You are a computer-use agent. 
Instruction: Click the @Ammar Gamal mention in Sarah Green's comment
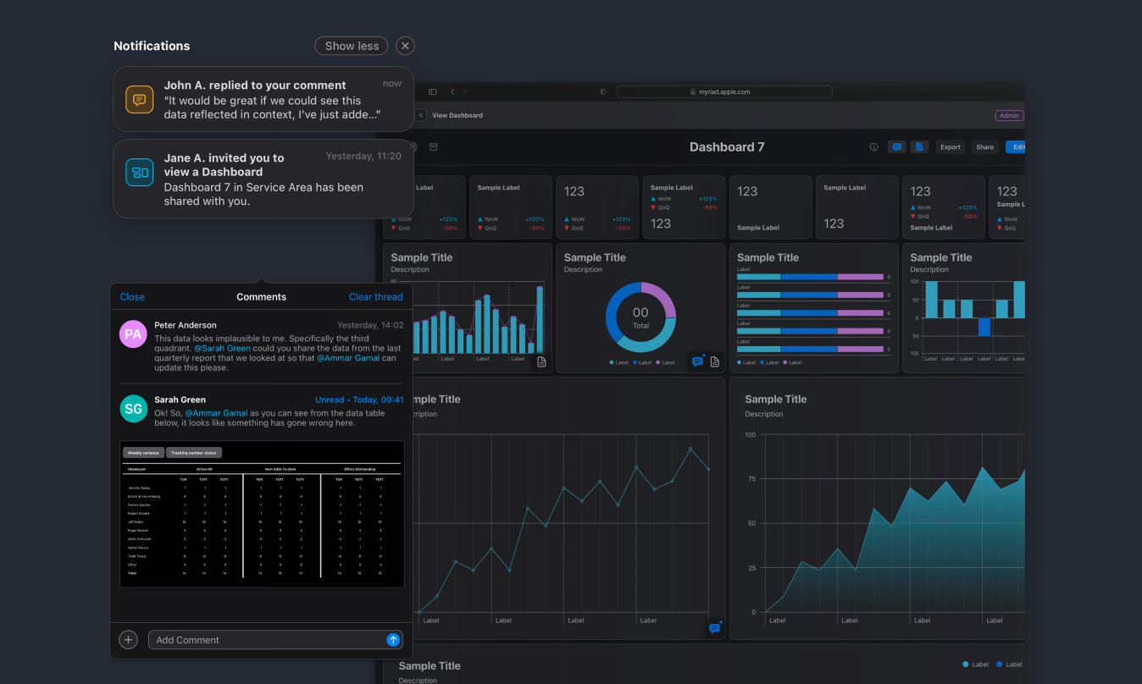pyautogui.click(x=216, y=413)
